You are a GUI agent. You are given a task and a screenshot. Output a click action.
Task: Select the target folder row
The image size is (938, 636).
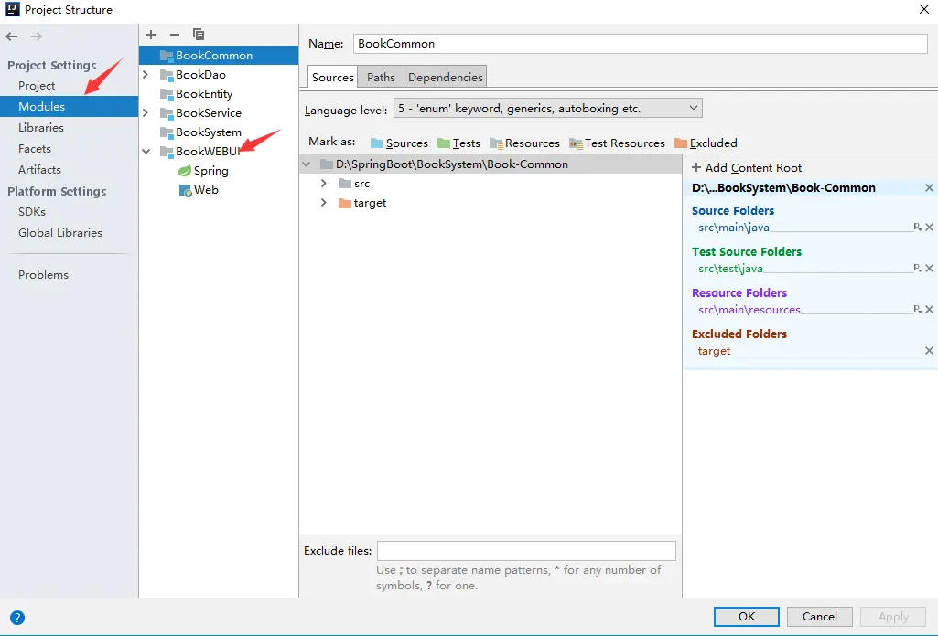pyautogui.click(x=491, y=203)
